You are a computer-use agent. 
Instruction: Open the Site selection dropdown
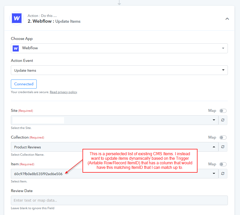(x=115, y=120)
